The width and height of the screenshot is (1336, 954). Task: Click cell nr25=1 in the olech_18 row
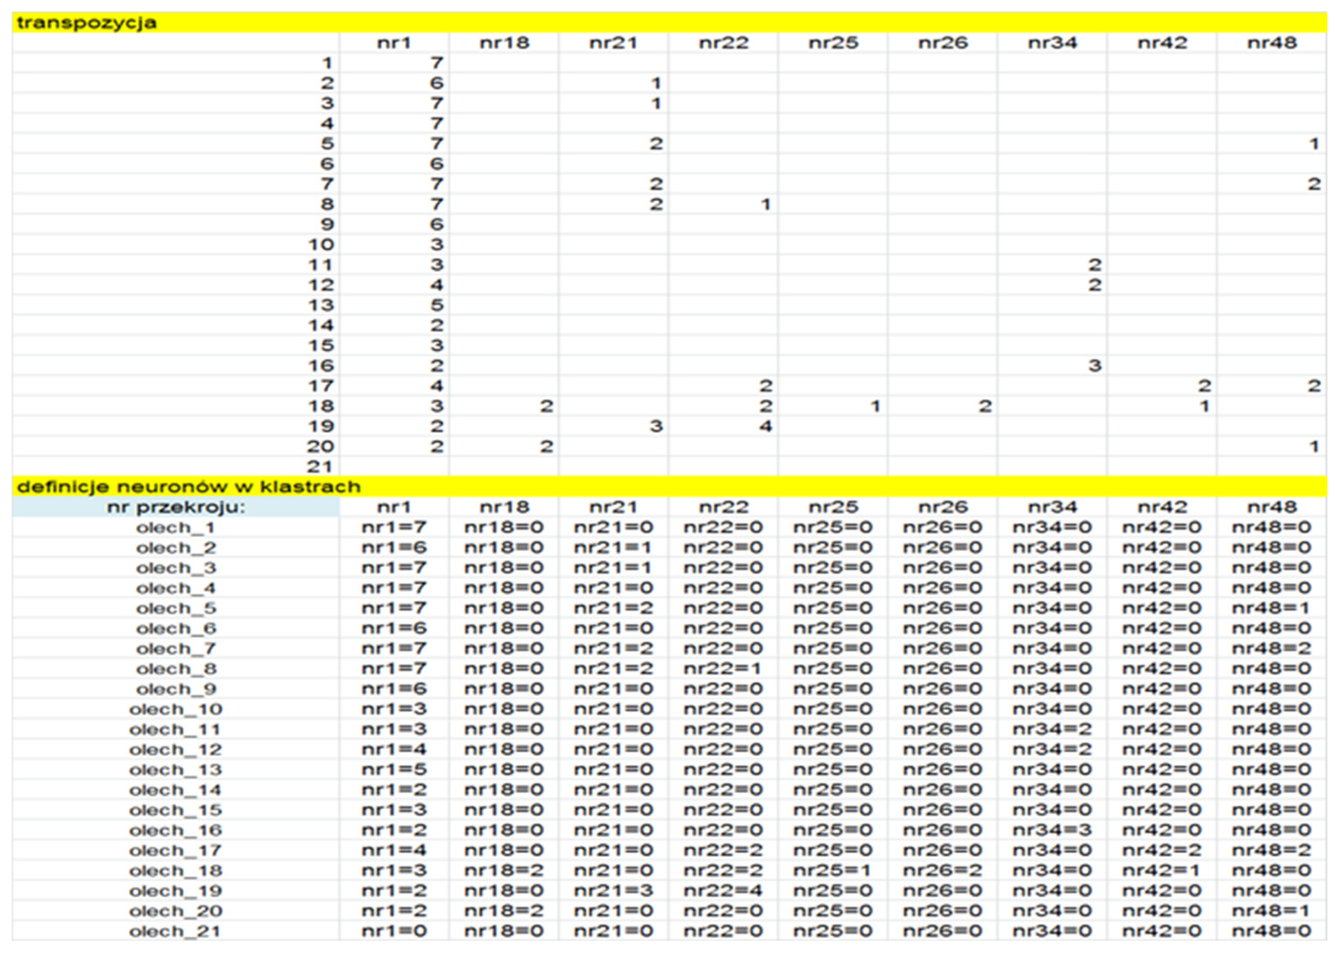point(832,871)
